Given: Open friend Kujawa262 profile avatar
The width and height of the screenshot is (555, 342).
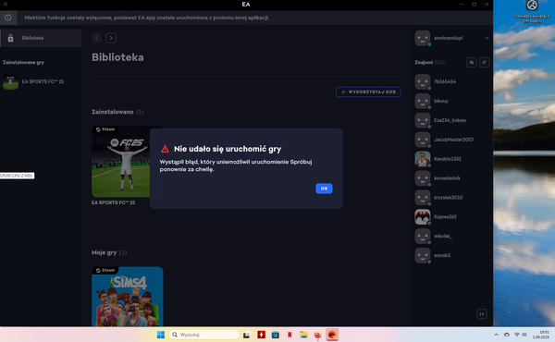Looking at the screenshot, I should 423,217.
